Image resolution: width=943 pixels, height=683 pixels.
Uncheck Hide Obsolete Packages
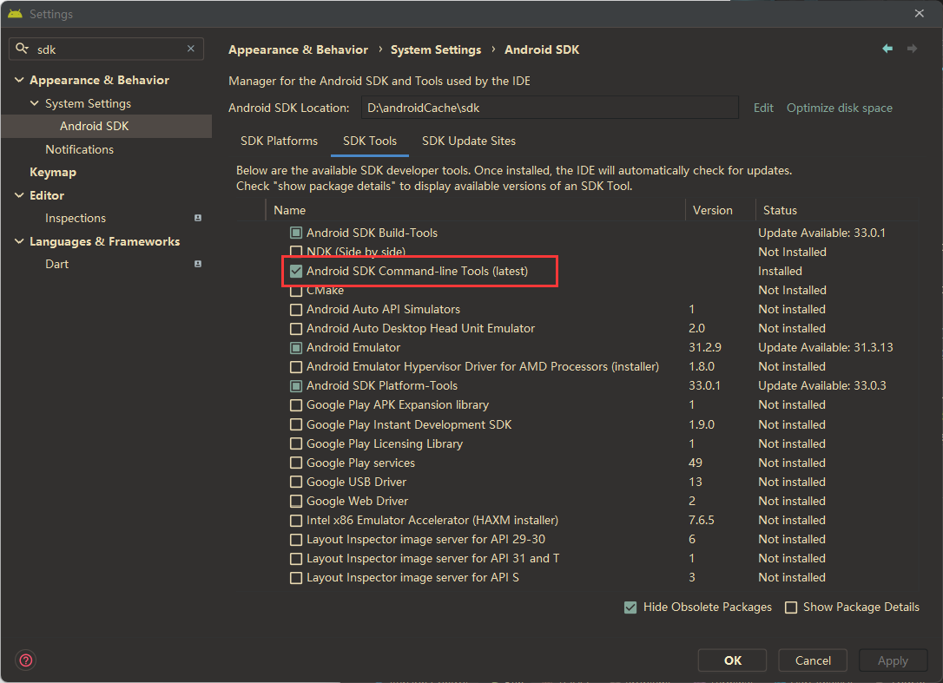[630, 607]
